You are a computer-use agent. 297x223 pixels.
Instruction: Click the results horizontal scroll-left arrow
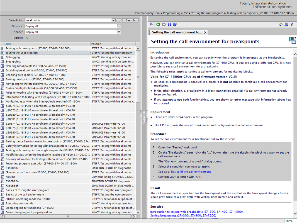point(2,216)
